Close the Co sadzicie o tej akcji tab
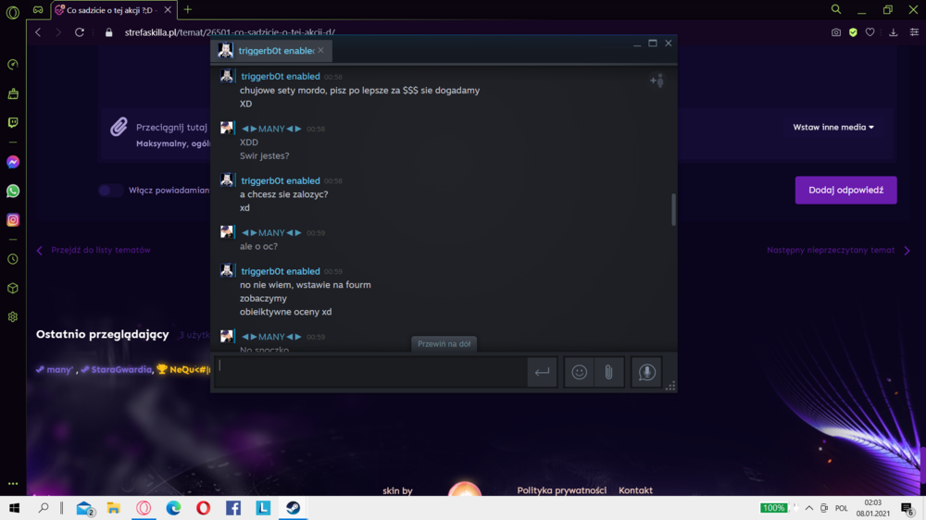The image size is (926, 520). coord(168,10)
